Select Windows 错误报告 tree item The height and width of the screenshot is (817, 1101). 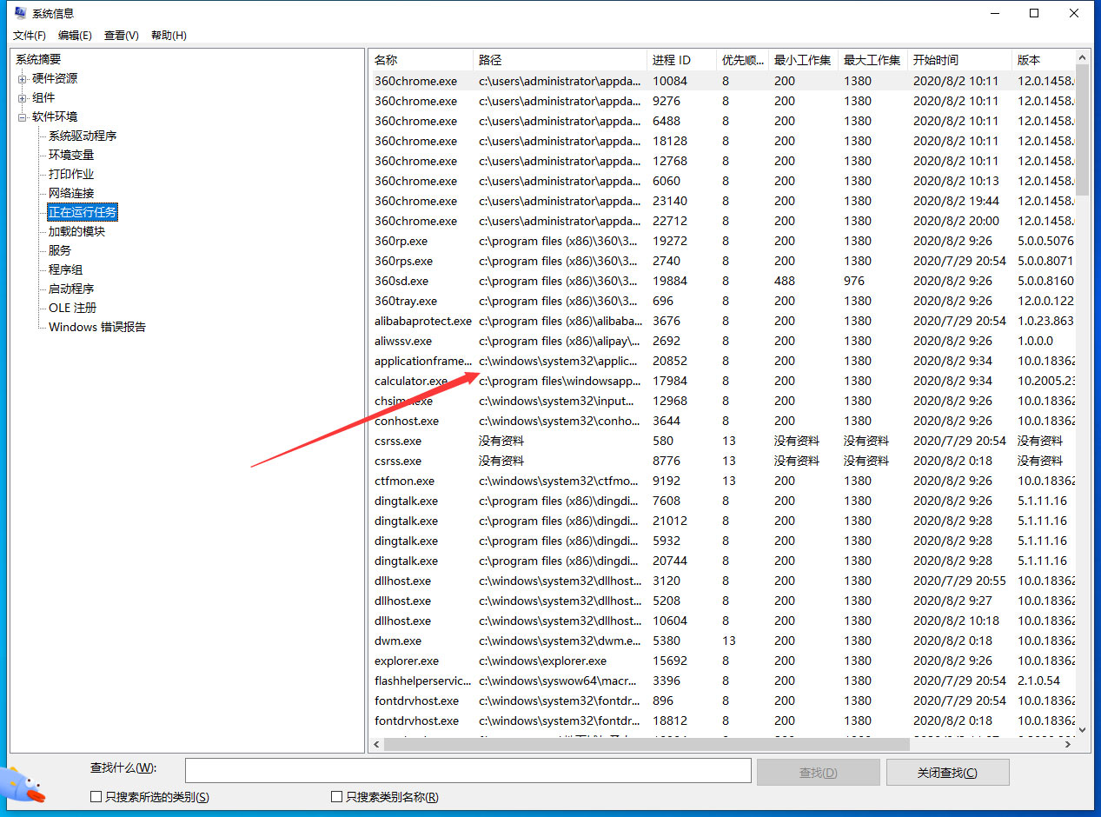click(x=97, y=327)
